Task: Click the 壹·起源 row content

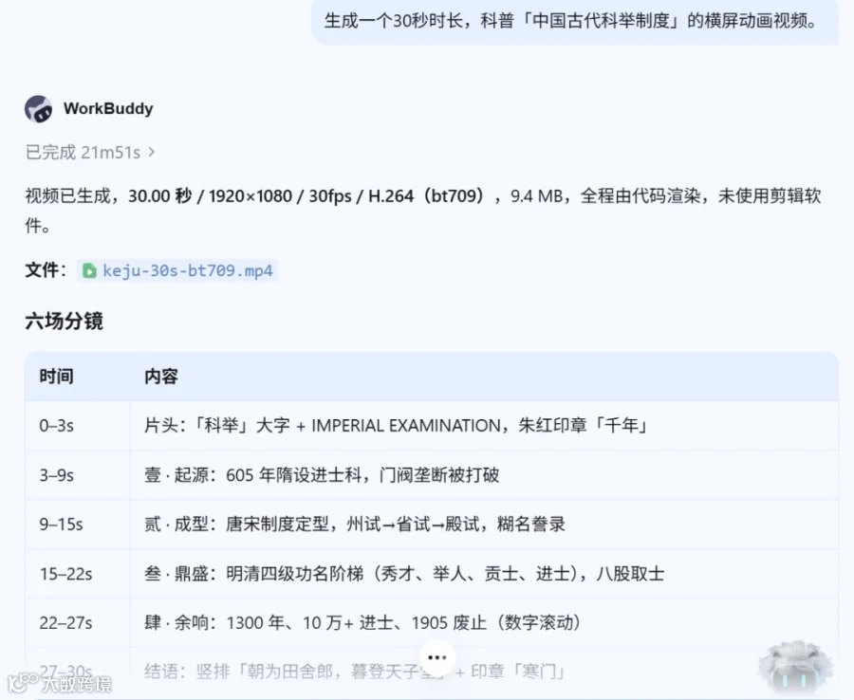Action: (x=322, y=475)
